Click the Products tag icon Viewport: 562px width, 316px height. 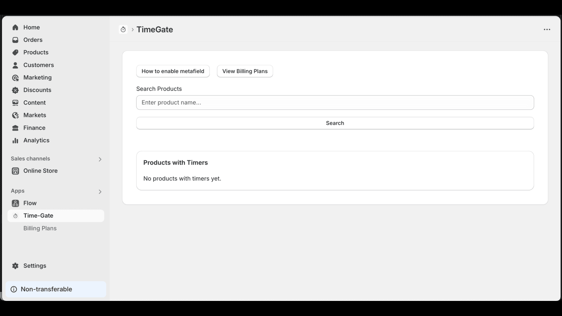(15, 52)
